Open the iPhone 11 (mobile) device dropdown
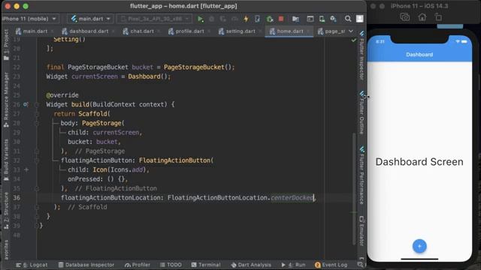Screen dimensions: 481x270 [x=29, y=19]
